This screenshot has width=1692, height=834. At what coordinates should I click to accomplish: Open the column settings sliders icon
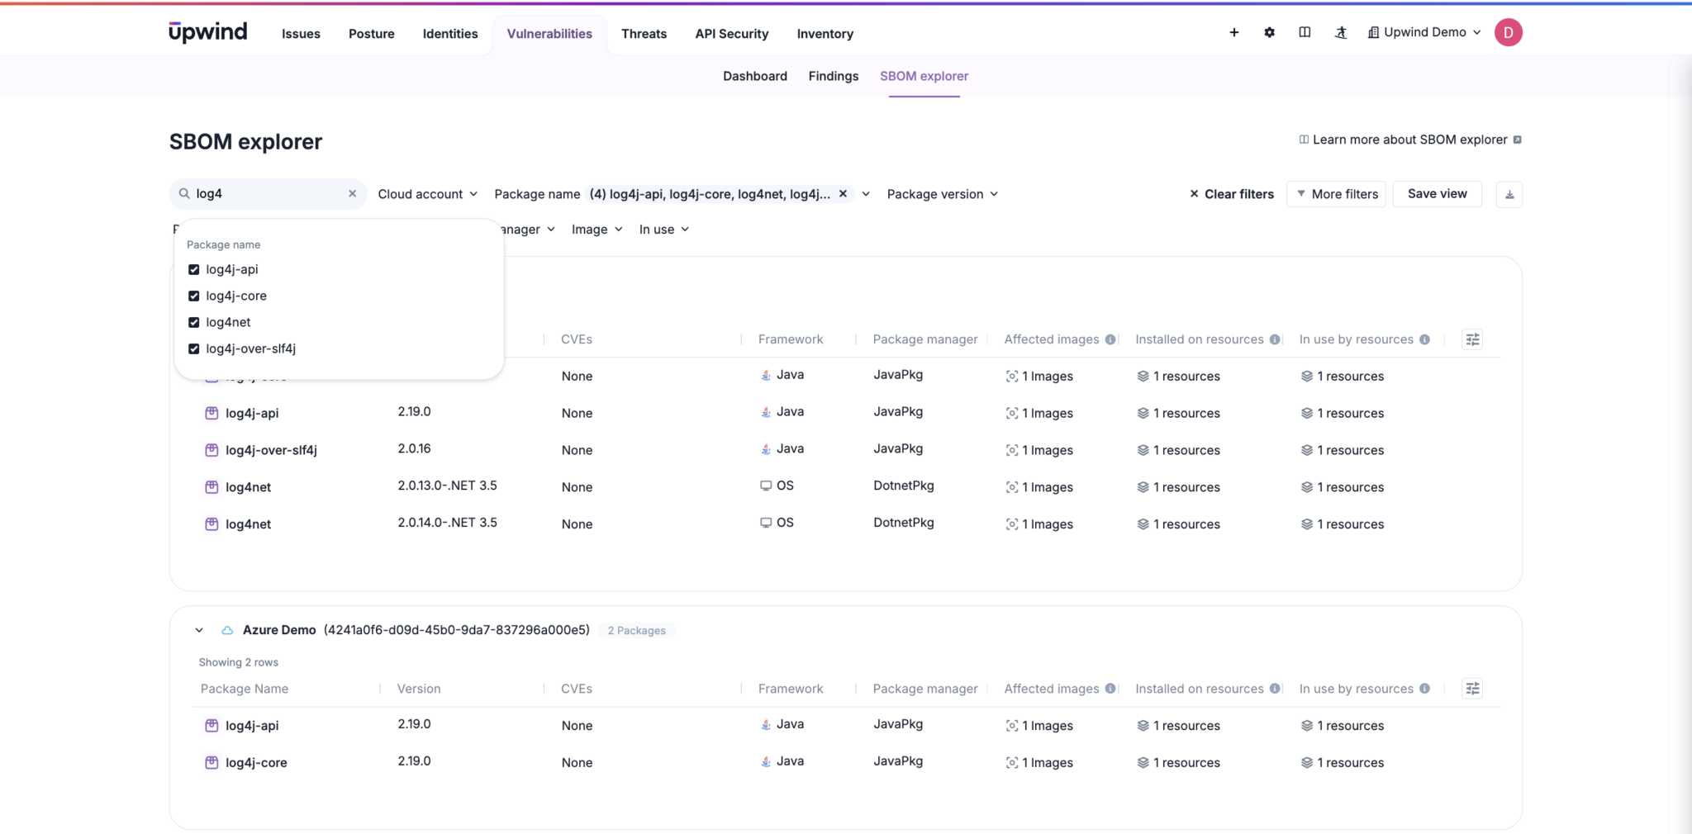pos(1471,339)
